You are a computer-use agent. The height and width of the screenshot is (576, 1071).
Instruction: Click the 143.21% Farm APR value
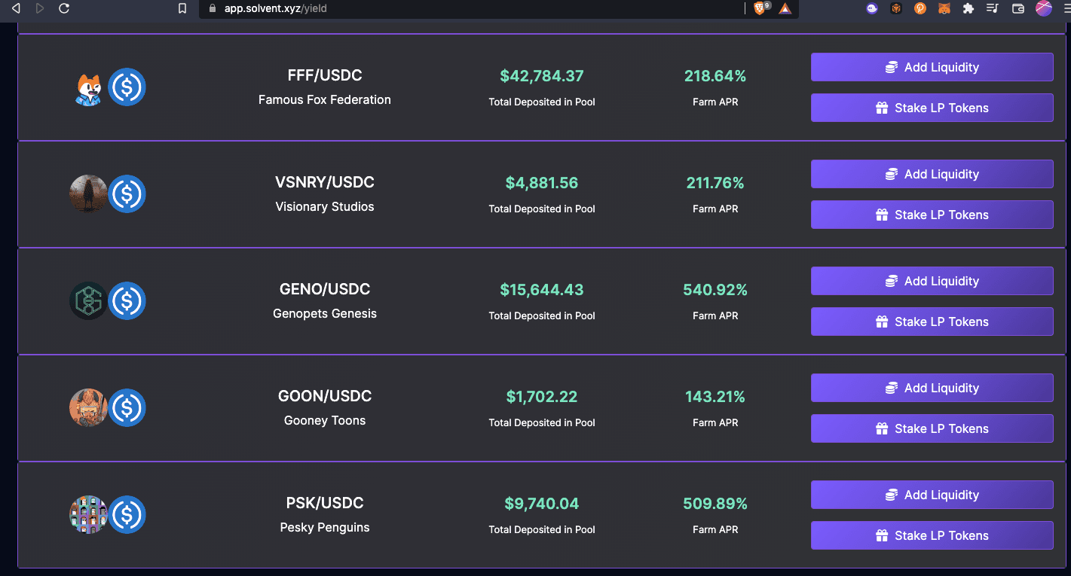click(715, 397)
